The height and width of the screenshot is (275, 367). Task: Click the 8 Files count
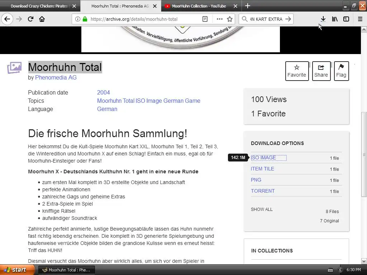pyautogui.click(x=332, y=211)
